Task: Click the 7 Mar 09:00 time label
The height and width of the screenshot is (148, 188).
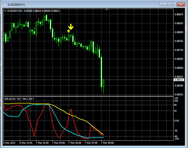Action: coord(107,143)
